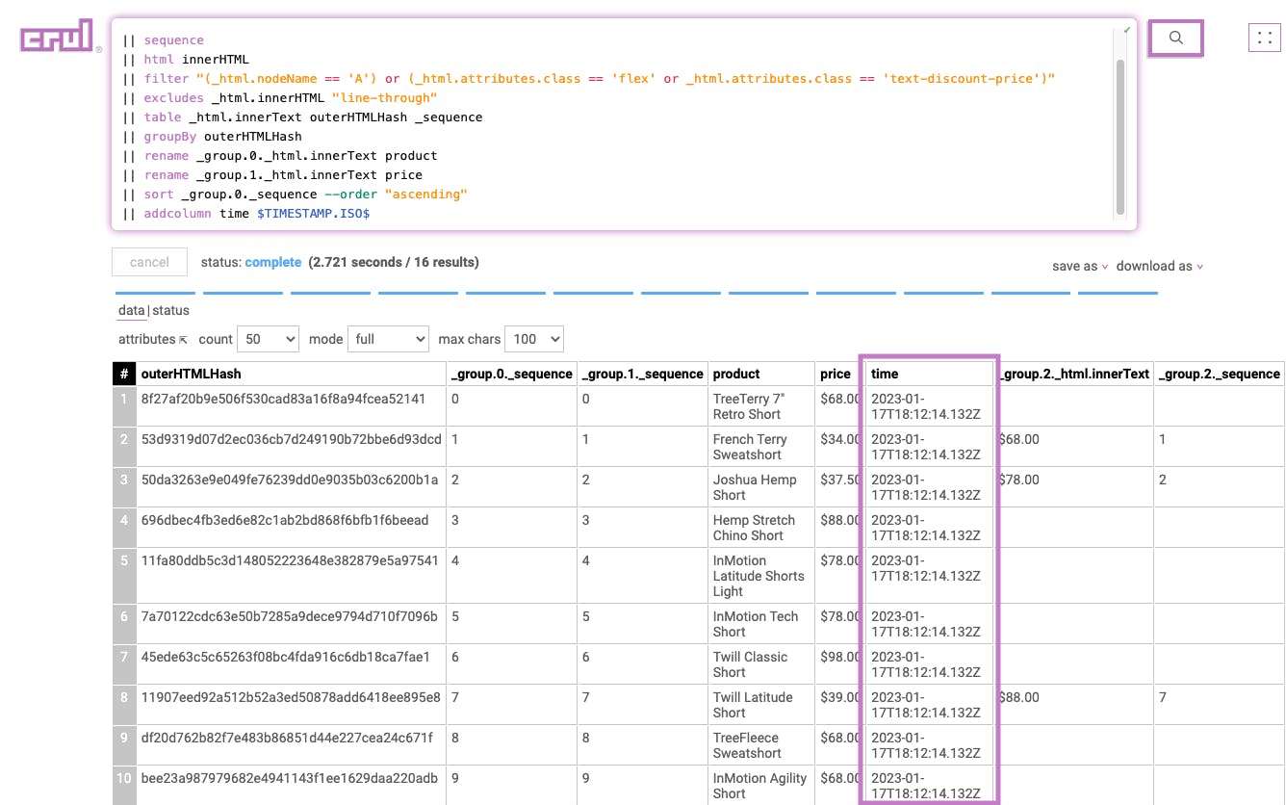Select hash cell starting 11fa80ddb5c3d148
Screen dimensions: 1286x805
click(x=290, y=576)
